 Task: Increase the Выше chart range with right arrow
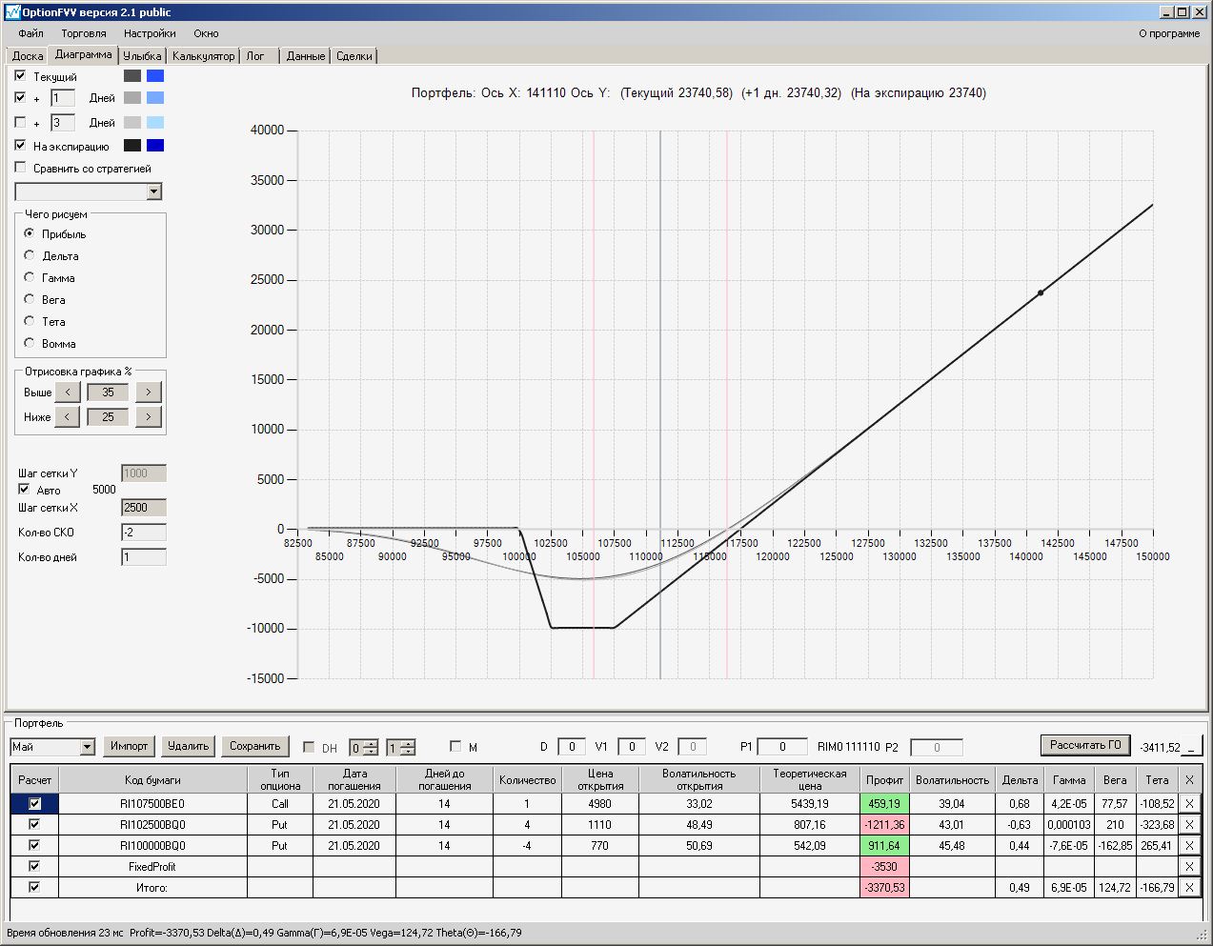tap(149, 392)
